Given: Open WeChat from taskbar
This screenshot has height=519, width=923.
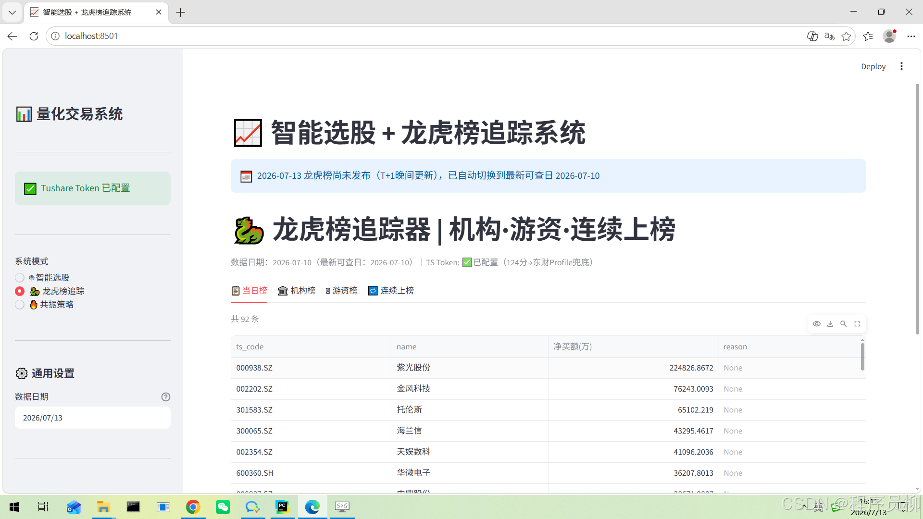Looking at the screenshot, I should coord(223,507).
